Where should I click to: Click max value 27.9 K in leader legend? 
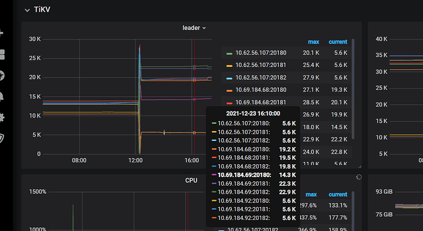click(311, 78)
